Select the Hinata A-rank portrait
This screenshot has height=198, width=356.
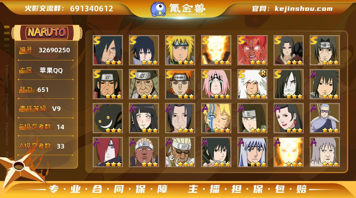click(144, 118)
